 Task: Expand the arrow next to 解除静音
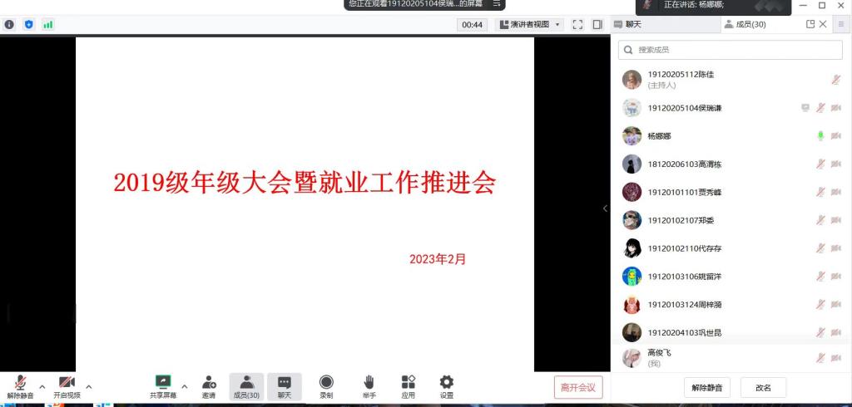[42, 386]
